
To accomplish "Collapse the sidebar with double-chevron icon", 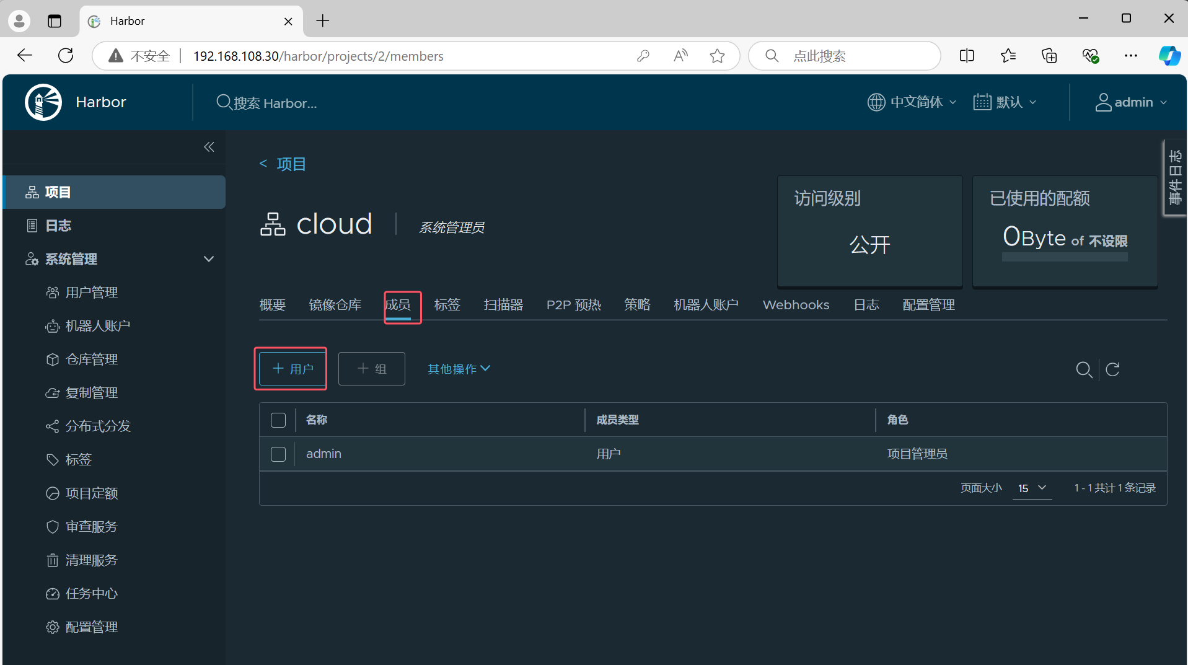I will 209,147.
